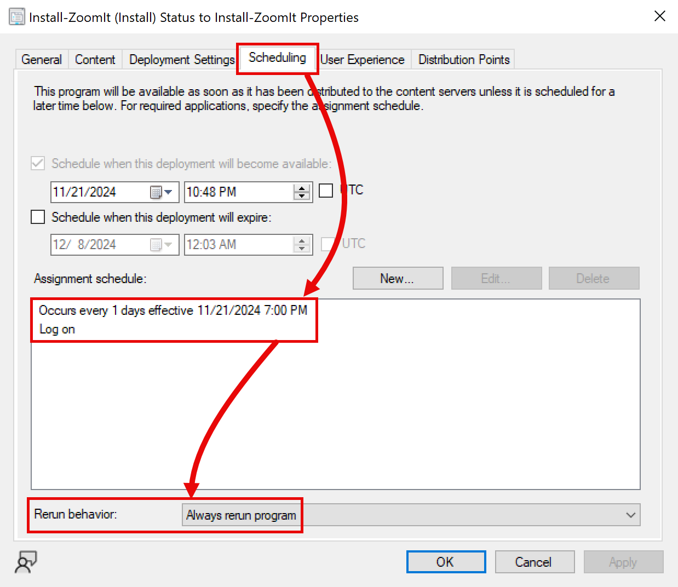Check 'Schedule when this deployment will expire'

[x=37, y=217]
